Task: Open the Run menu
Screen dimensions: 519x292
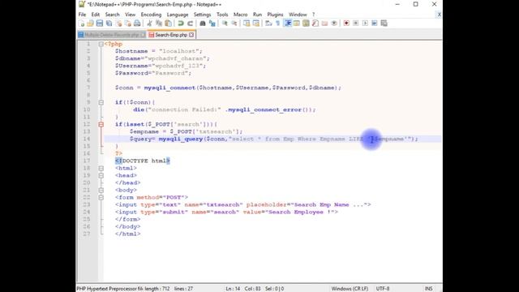Action: 257,15
